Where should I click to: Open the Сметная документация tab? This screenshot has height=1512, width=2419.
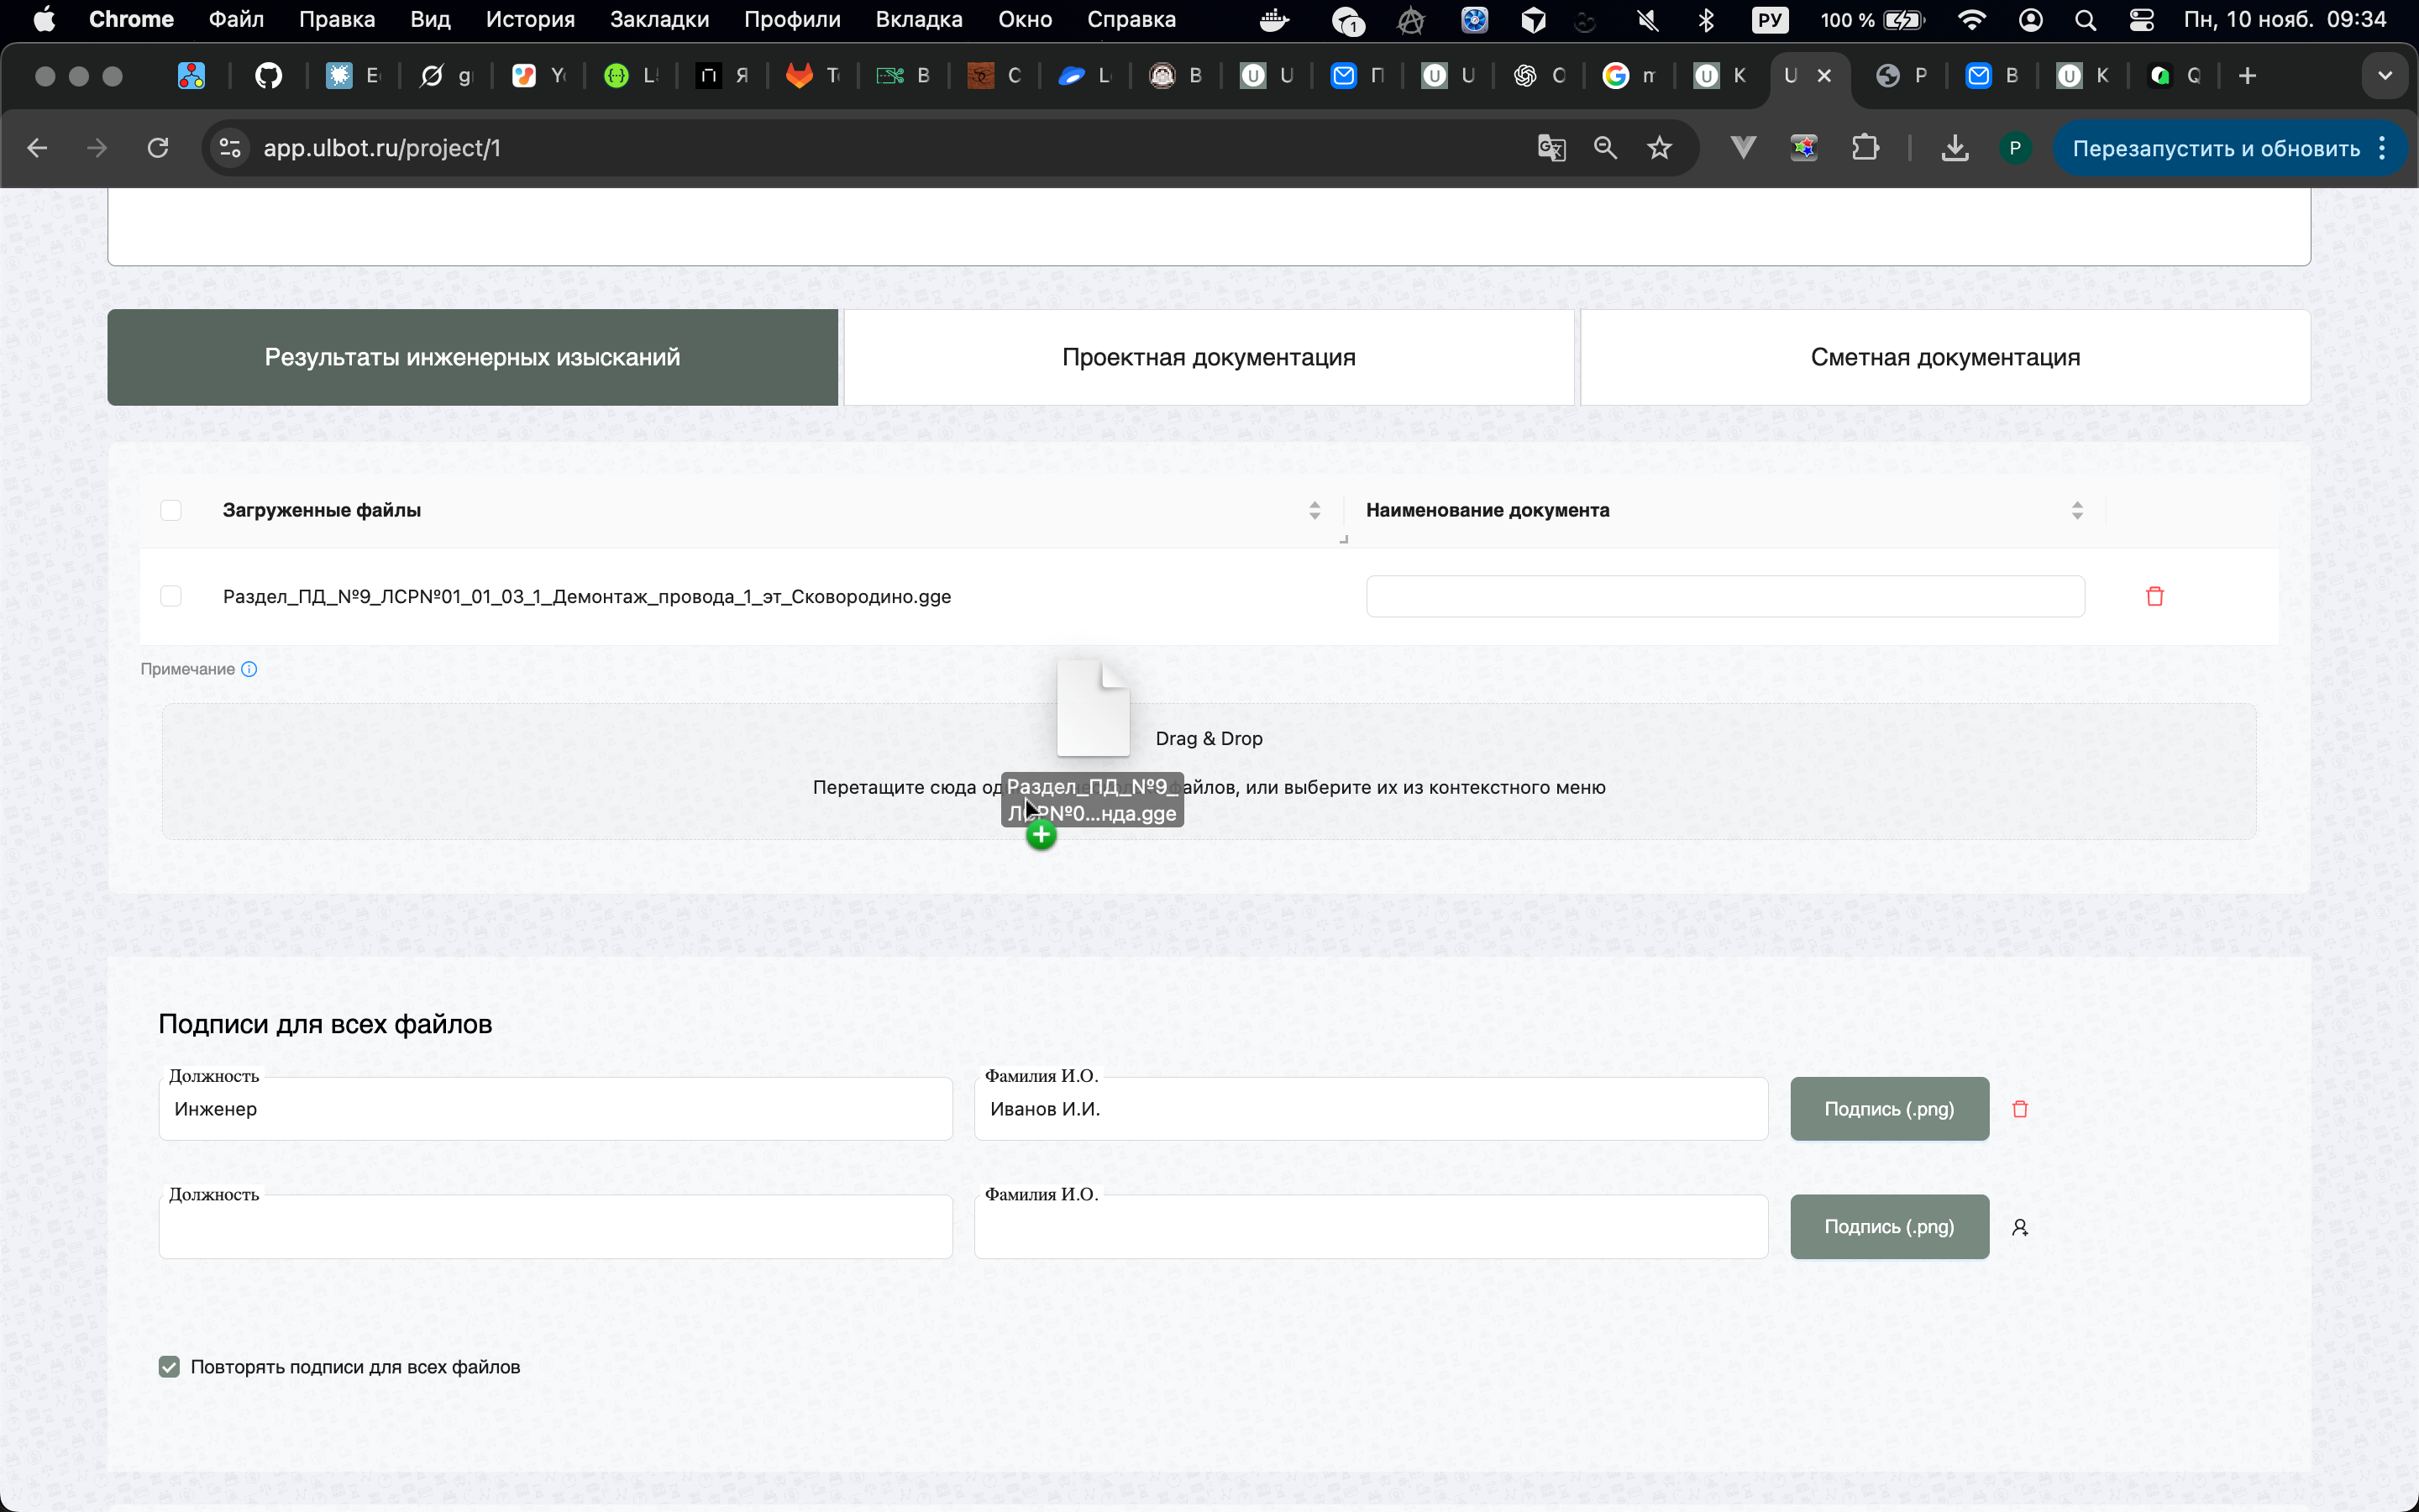coord(1944,357)
